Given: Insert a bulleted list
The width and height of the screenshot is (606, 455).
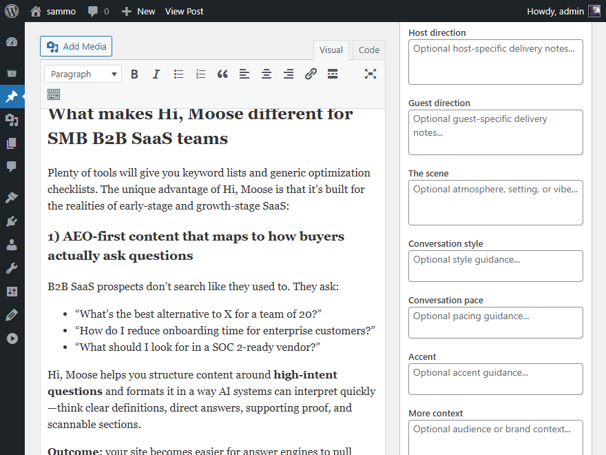Looking at the screenshot, I should [178, 74].
